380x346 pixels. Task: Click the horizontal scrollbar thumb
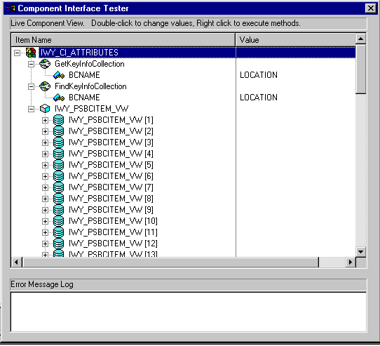point(170,262)
